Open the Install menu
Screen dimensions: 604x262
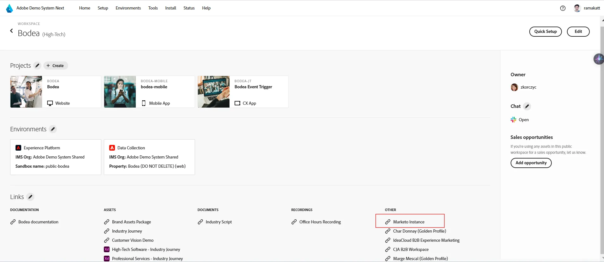coord(171,8)
